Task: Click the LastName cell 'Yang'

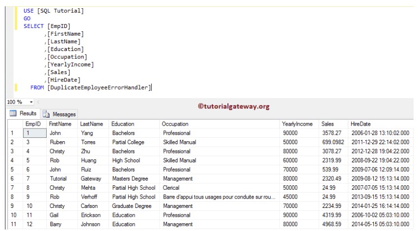Action: coord(93,133)
